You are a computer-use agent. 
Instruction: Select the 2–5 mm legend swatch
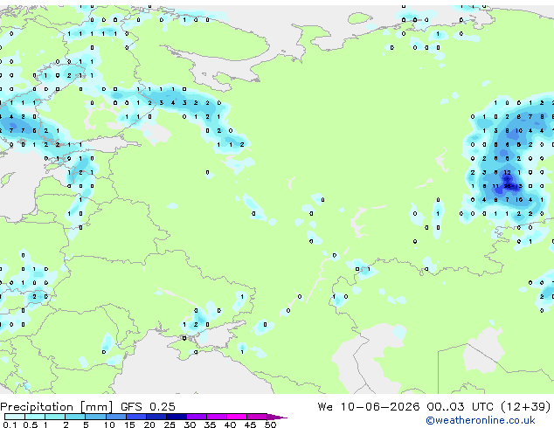75,417
